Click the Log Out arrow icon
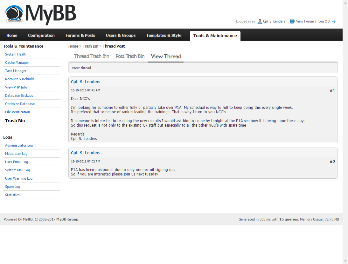The height and width of the screenshot is (264, 348). point(334,22)
